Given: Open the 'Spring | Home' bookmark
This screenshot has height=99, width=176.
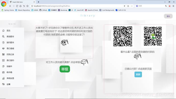Looking at the screenshot, I should click(x=8, y=10).
